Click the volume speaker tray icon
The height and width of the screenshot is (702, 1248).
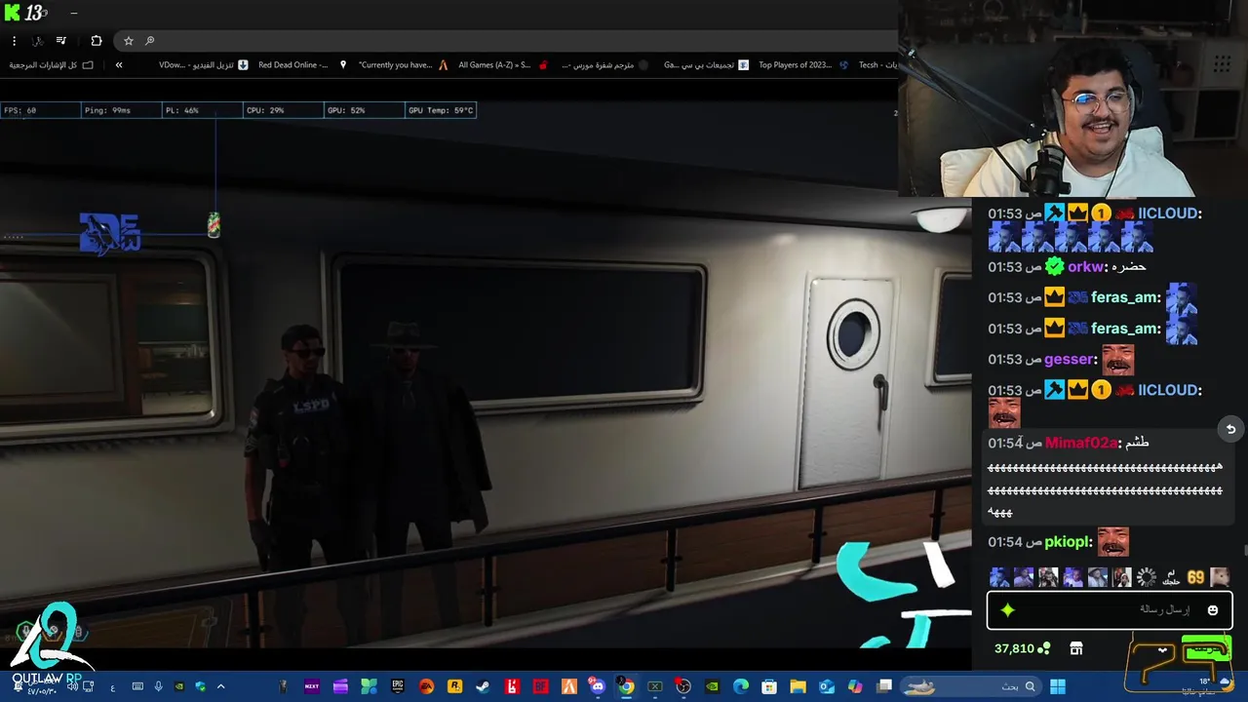72,686
